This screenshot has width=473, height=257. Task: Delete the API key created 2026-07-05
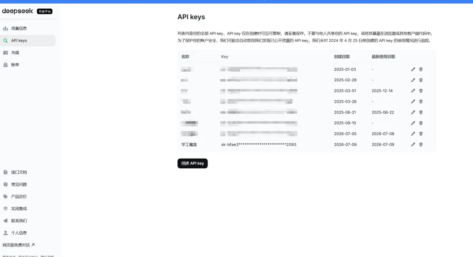(x=421, y=134)
